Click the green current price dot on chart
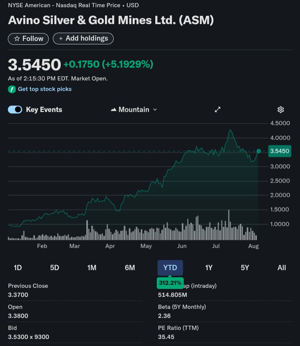Viewport: 300px width, 346px height. coord(259,151)
